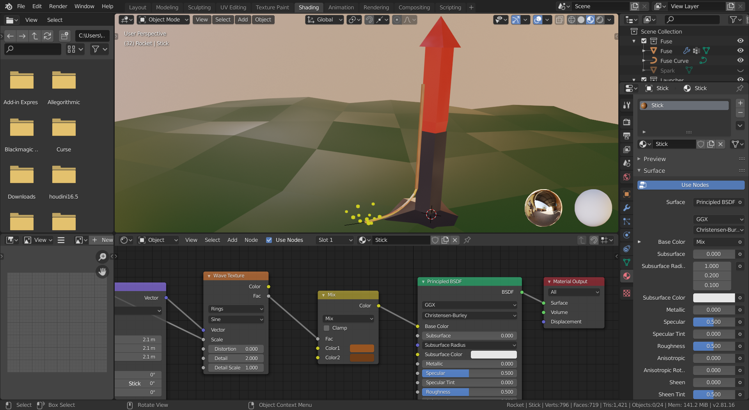Click Add button in 3D viewport header
Image resolution: width=749 pixels, height=410 pixels.
click(x=243, y=20)
